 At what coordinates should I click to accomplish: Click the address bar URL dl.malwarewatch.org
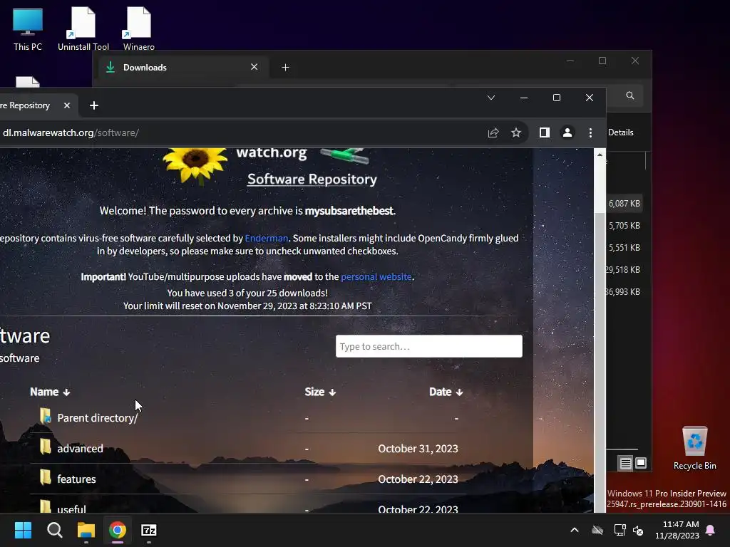[x=71, y=133]
